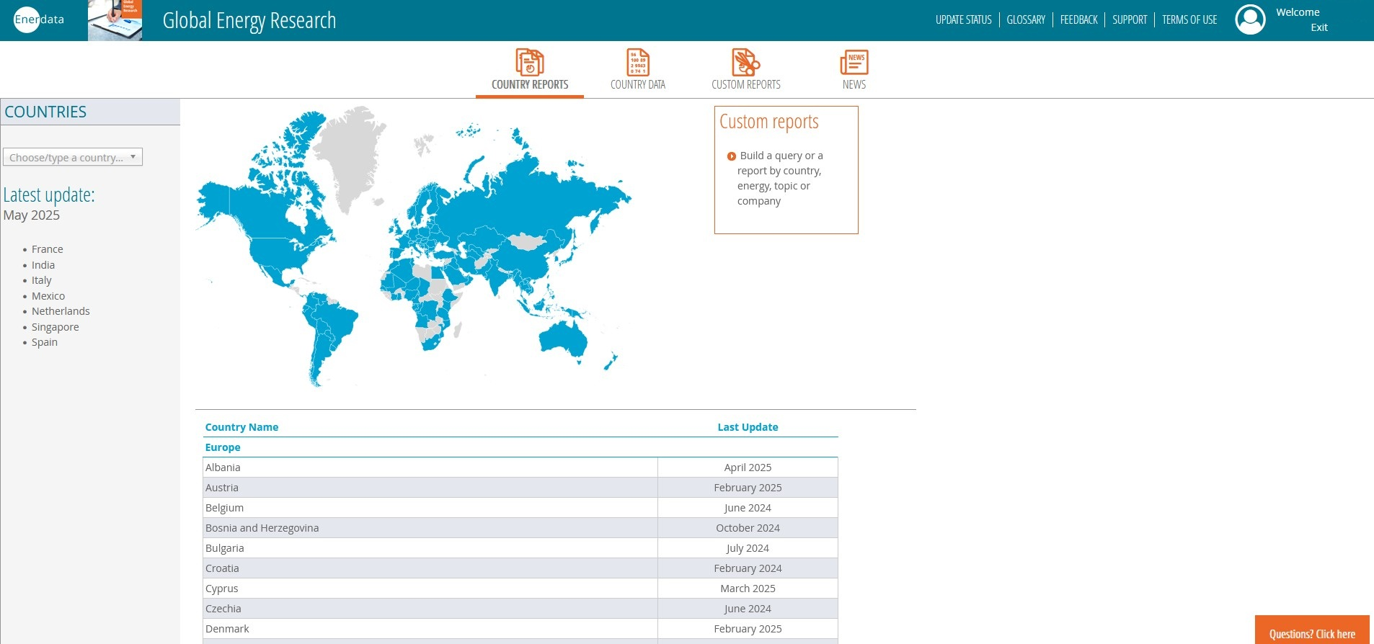The height and width of the screenshot is (644, 1374).
Task: Expand the Choose/type a country dropdown
Action: coord(73,157)
